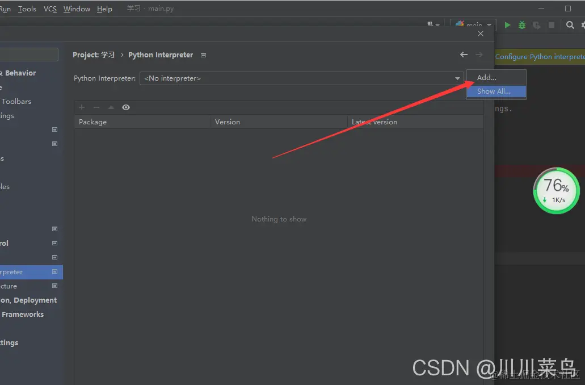Go back with the left arrow in Settings

[464, 55]
